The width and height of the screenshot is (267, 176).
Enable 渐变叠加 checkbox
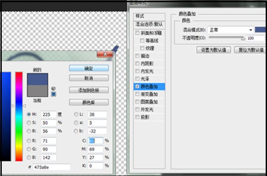click(137, 94)
